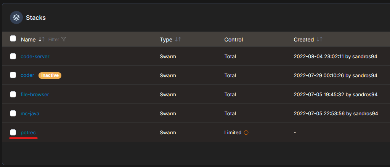This screenshot has height=167, width=390.
Task: Sort stacks by Type header
Action: coord(166,40)
